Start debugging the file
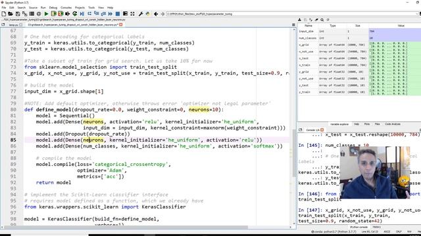The height and width of the screenshot is (236, 421). pyautogui.click(x=82, y=14)
